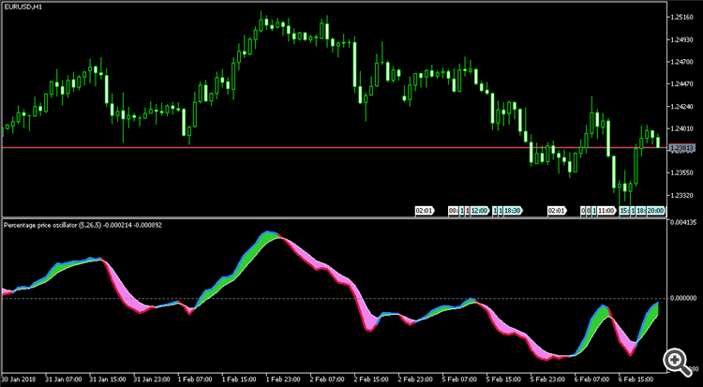Click the 1.23550 price scale label
This screenshot has width=703, height=387.
pos(681,173)
